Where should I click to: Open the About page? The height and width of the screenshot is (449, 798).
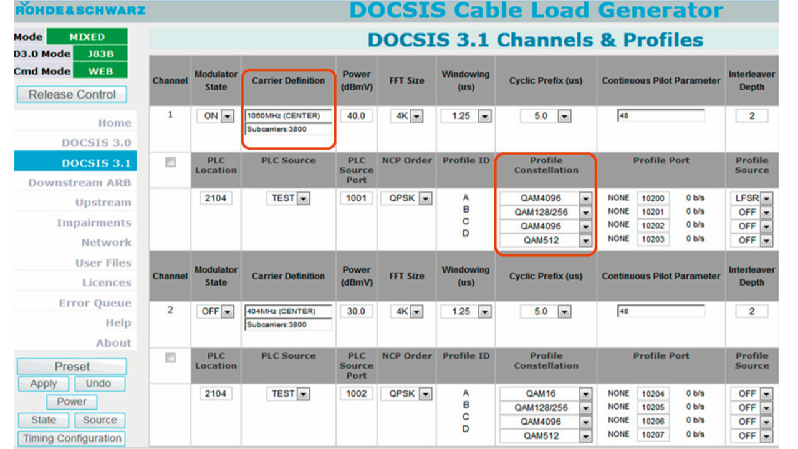point(113,343)
